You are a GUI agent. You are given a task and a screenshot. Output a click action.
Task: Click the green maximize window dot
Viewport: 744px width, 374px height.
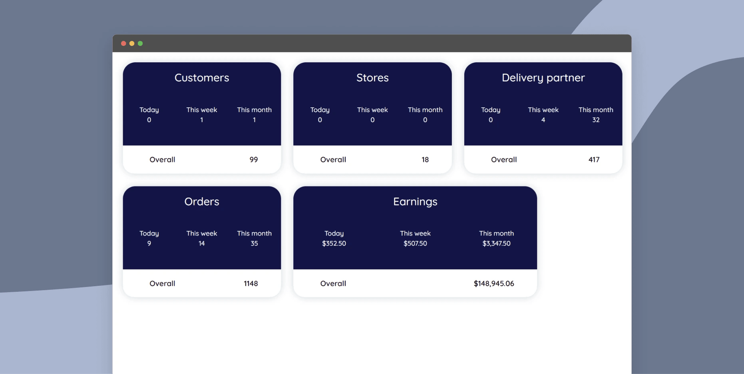pyautogui.click(x=140, y=44)
